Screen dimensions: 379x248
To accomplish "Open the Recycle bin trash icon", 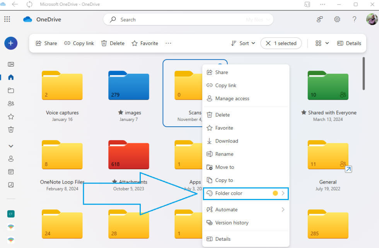I will point(11,129).
